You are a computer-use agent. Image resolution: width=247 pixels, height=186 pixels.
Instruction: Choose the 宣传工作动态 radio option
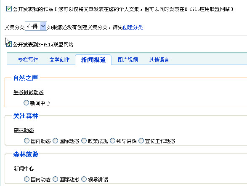coord(141,141)
